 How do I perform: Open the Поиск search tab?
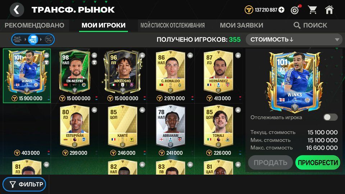(310, 25)
